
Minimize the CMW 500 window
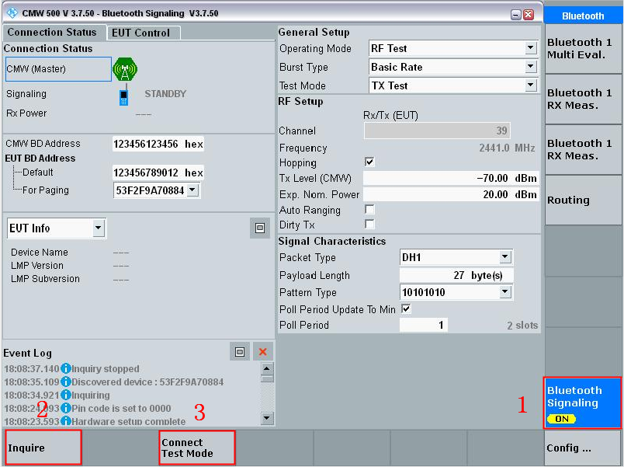point(516,15)
